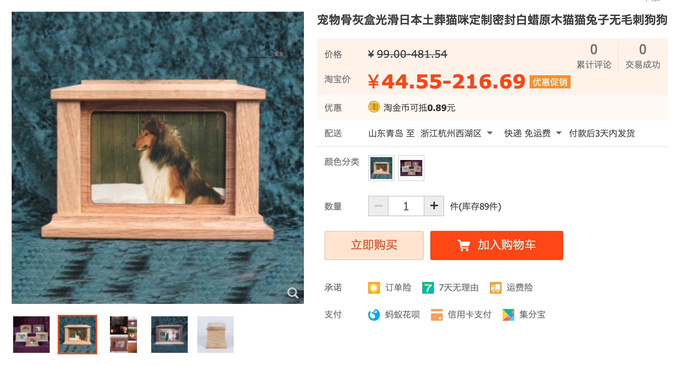Decrease quantity with the minus button

[378, 206]
